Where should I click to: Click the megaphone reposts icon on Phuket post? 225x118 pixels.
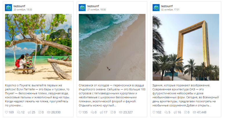click(30, 112)
